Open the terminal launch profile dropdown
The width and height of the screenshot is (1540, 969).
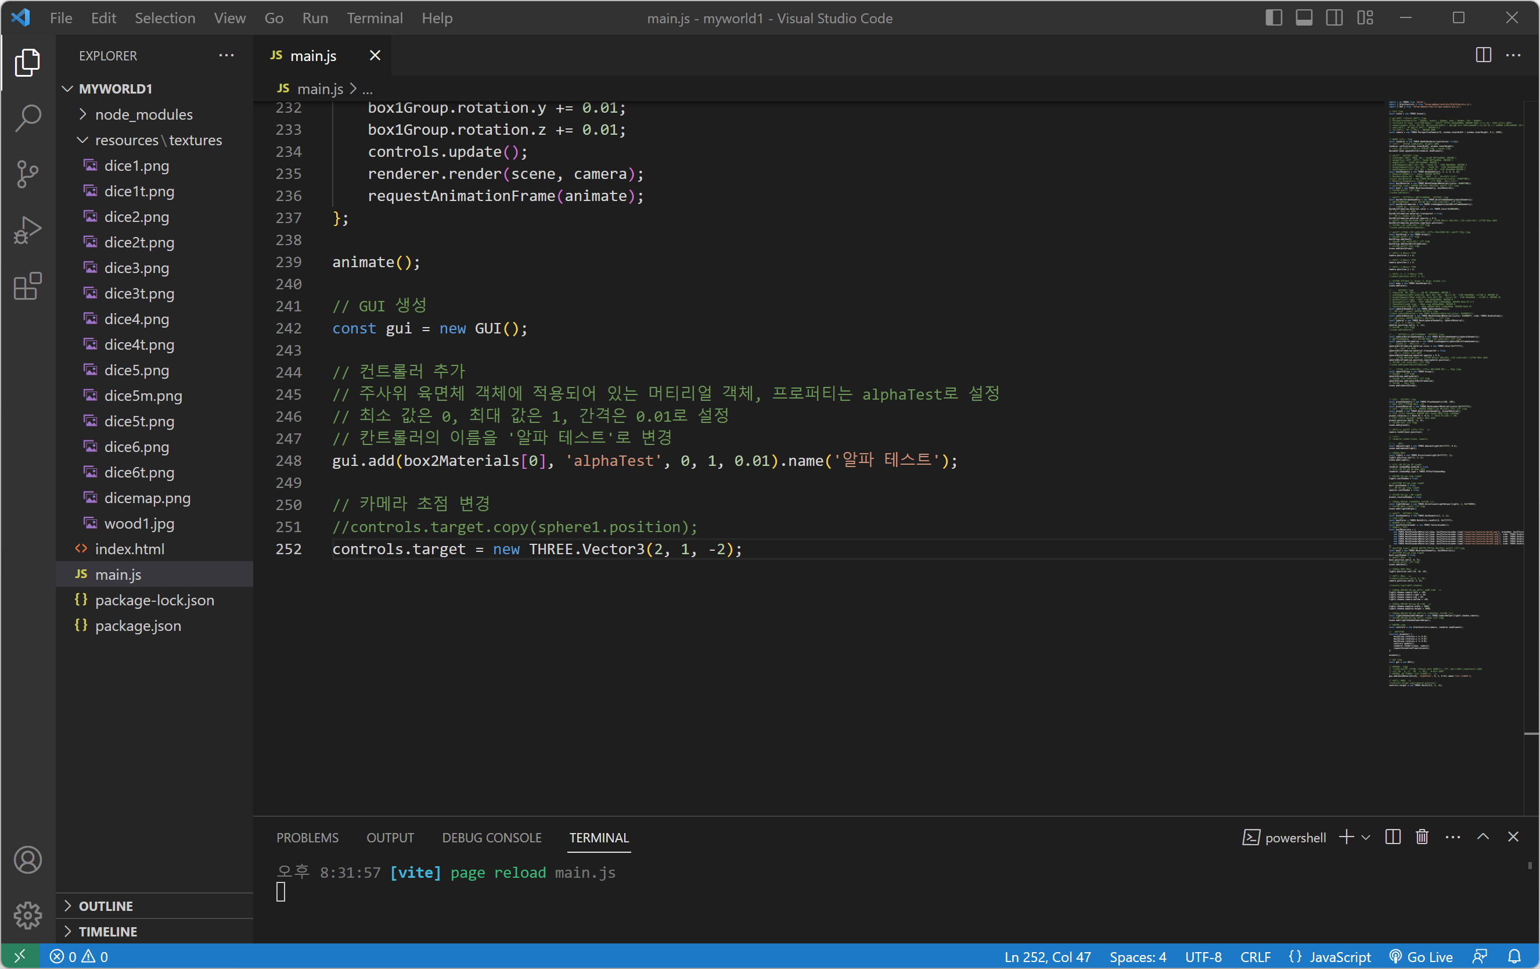point(1366,837)
